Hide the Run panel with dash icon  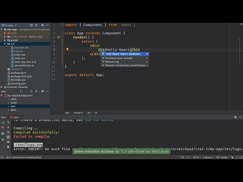(240, 117)
